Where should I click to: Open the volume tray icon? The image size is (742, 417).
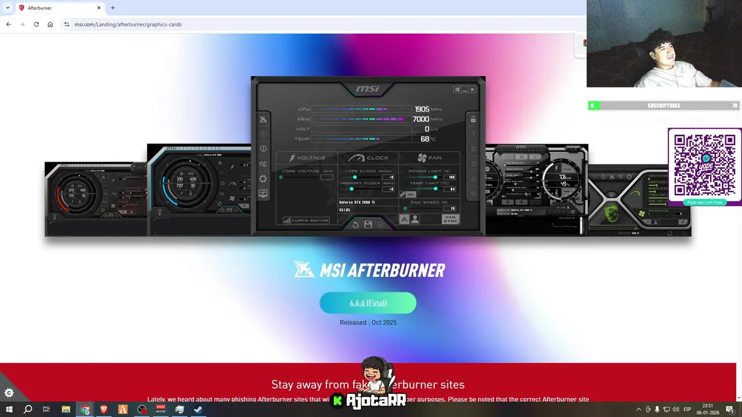click(x=676, y=409)
